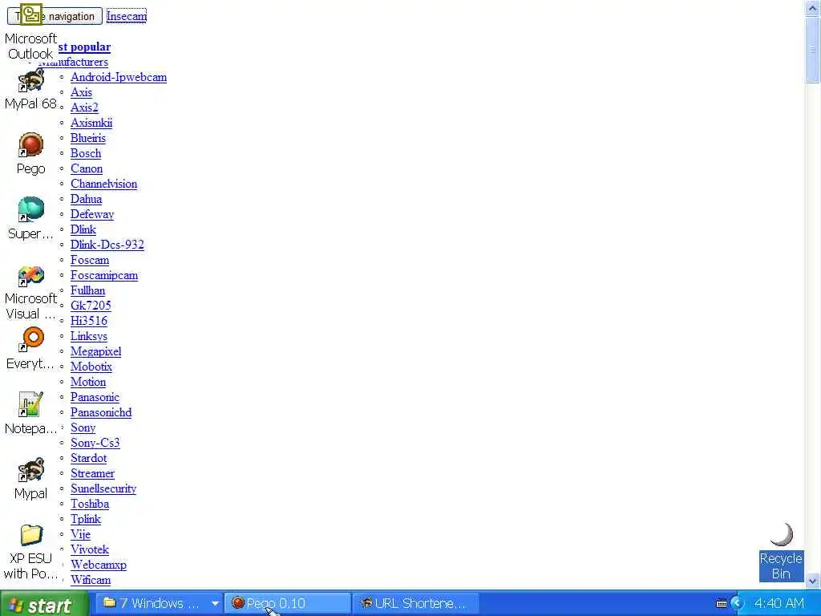Image resolution: width=821 pixels, height=616 pixels.
Task: Open the Axis link
Action: point(81,92)
